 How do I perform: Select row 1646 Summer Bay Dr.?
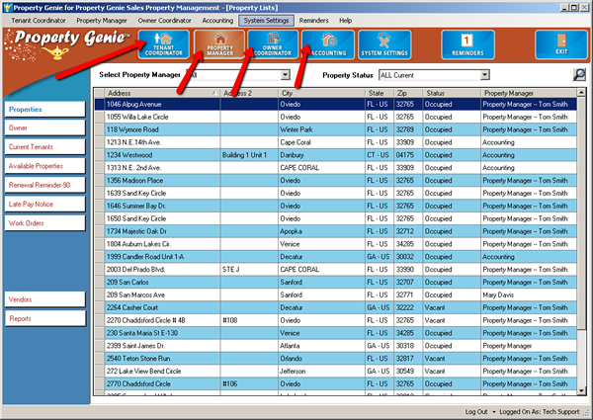point(335,206)
